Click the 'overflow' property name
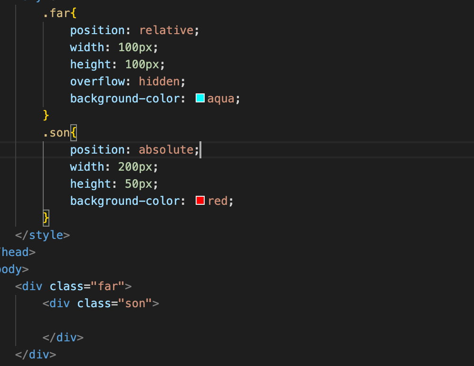The height and width of the screenshot is (366, 474). coord(97,82)
